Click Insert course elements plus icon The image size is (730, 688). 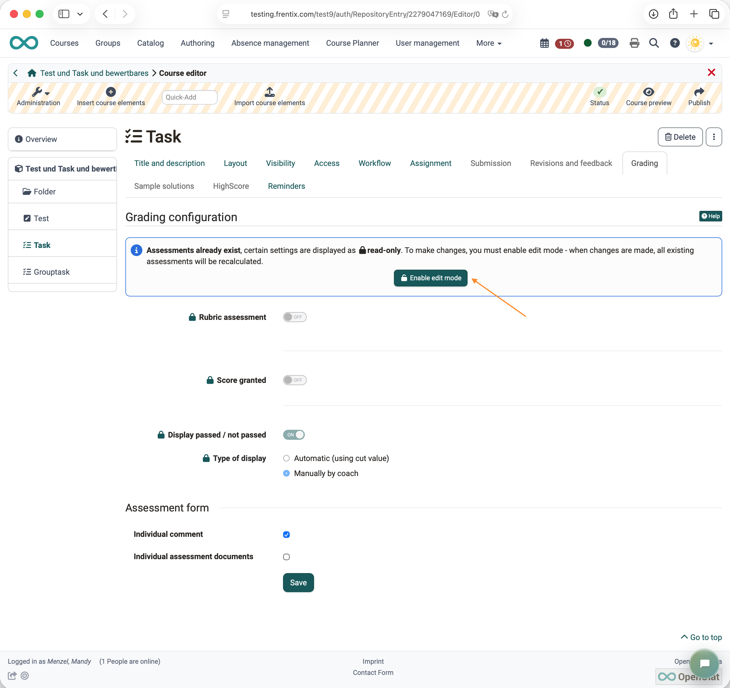(x=111, y=92)
